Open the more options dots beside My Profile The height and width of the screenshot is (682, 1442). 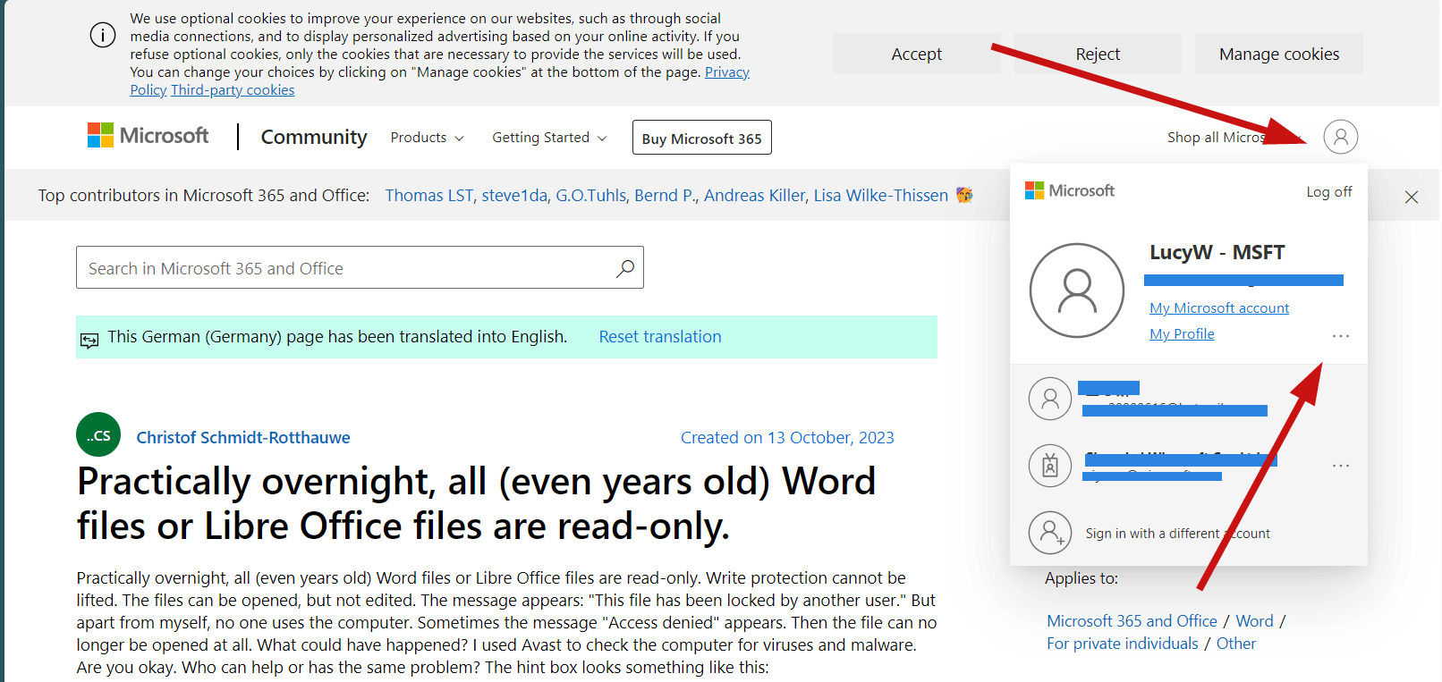tap(1340, 335)
